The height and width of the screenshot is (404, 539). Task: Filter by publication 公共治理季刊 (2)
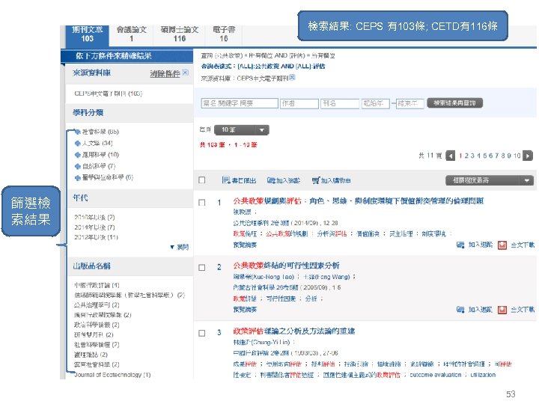tap(97, 304)
